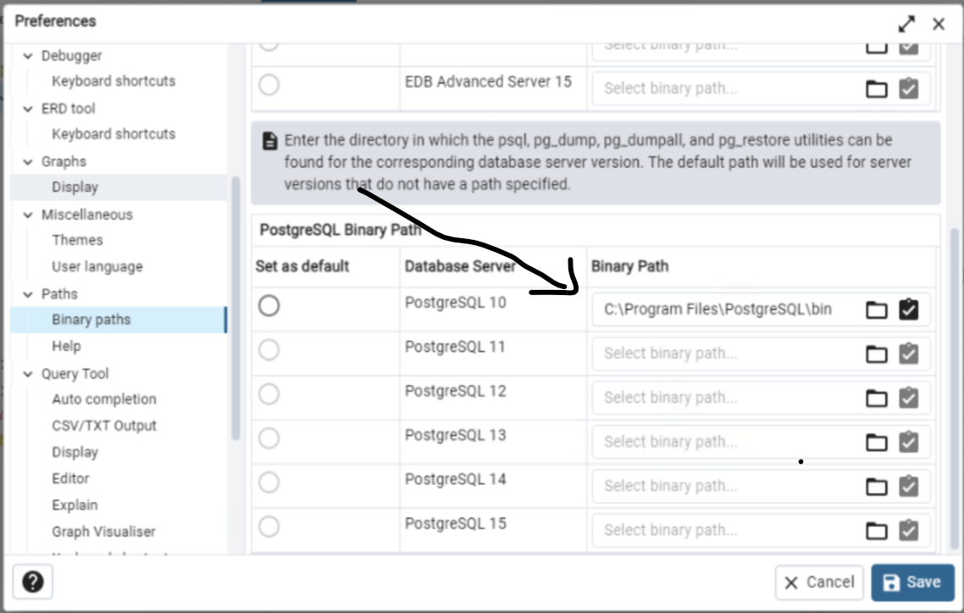The height and width of the screenshot is (613, 964).
Task: Maximize the Preferences dialog
Action: [906, 24]
